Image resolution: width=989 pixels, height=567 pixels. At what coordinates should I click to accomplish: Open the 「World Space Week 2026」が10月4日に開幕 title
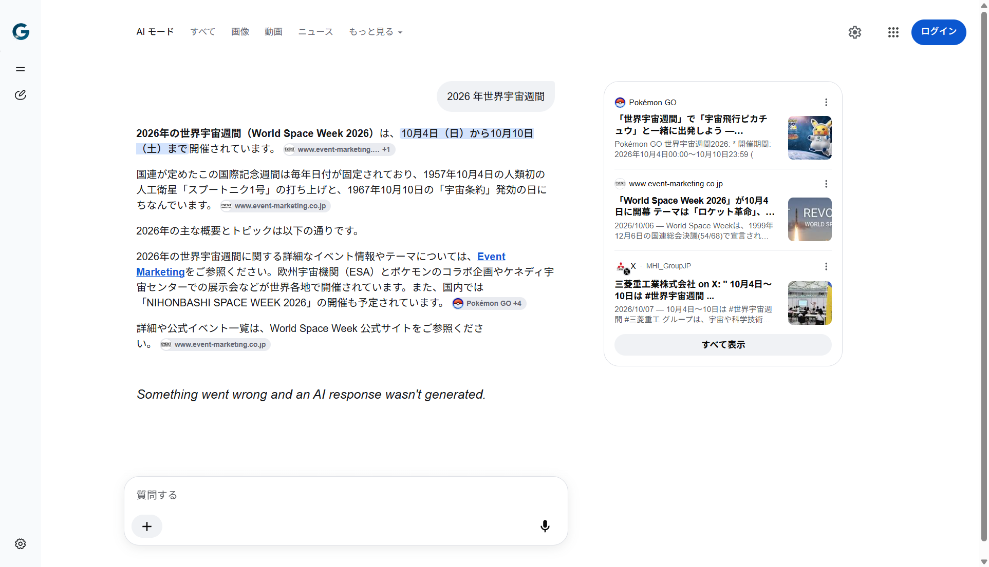695,206
